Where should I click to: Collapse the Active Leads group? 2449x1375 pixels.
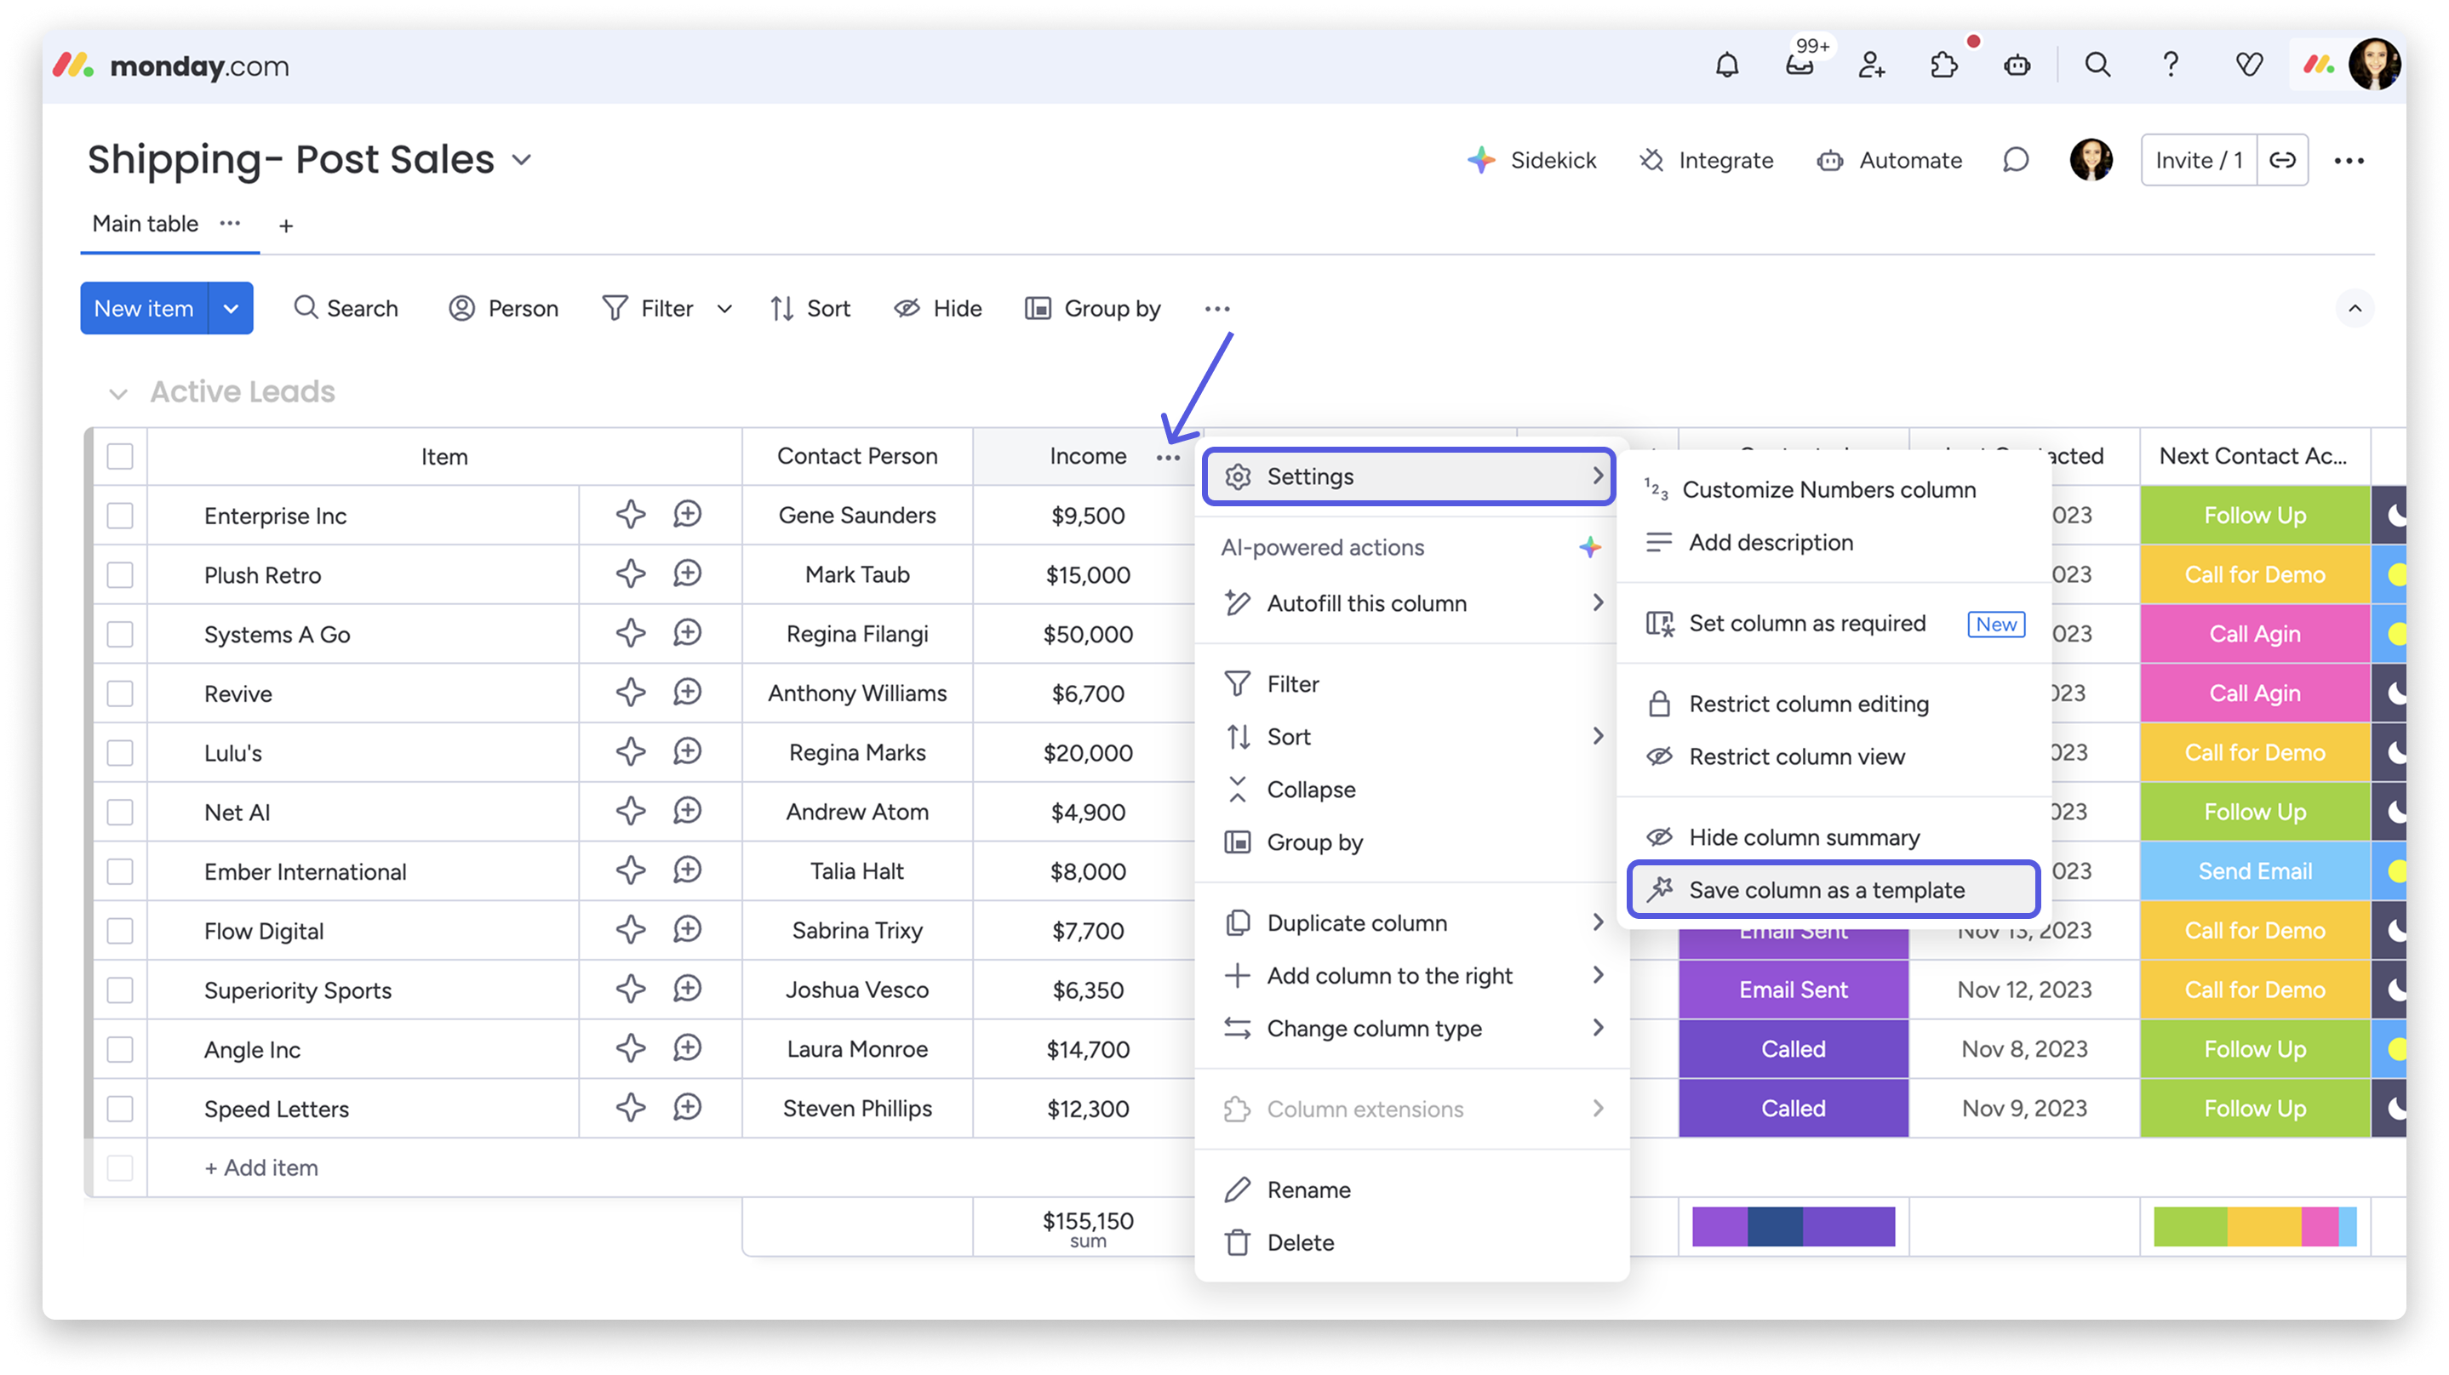click(x=117, y=393)
